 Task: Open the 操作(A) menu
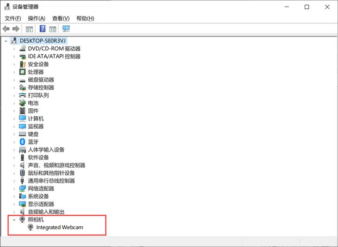coord(37,18)
